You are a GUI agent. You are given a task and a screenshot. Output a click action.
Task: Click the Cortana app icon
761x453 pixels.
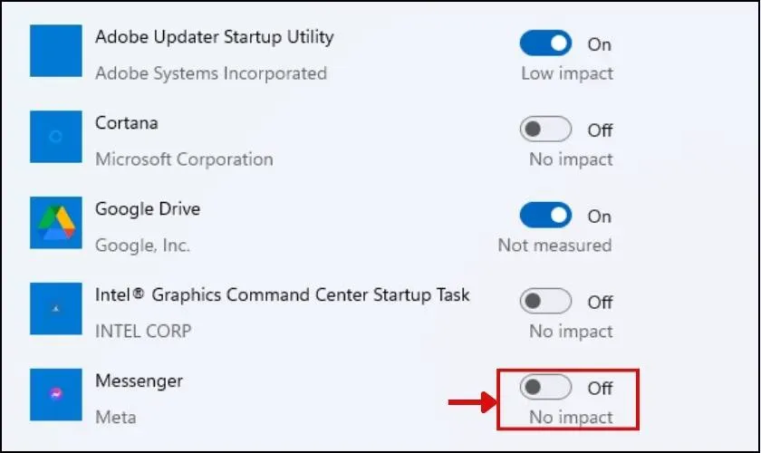coord(55,136)
